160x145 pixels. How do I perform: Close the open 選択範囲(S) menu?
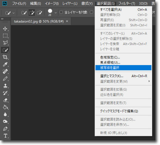pyautogui.click(x=106, y=4)
